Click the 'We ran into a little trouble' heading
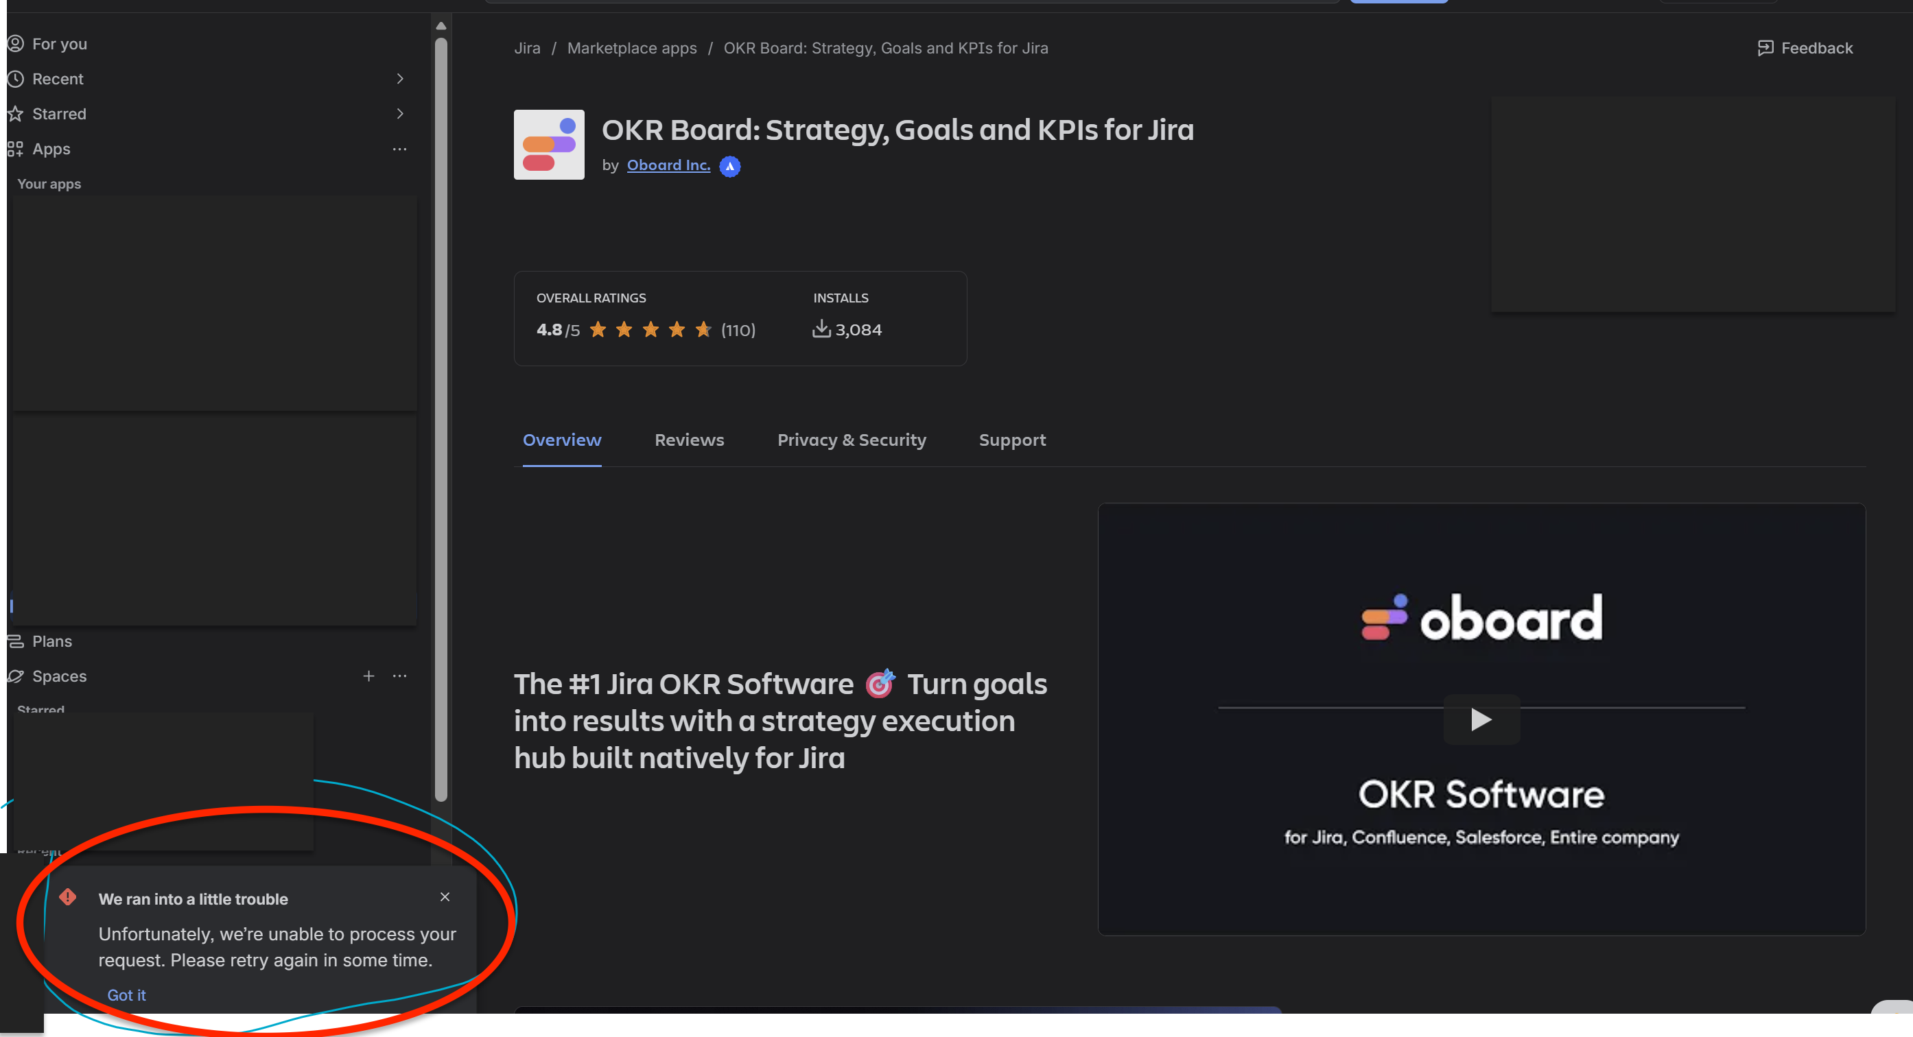Image resolution: width=1913 pixels, height=1037 pixels. [193, 899]
